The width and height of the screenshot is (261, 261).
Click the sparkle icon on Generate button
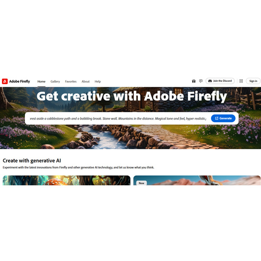(217, 118)
